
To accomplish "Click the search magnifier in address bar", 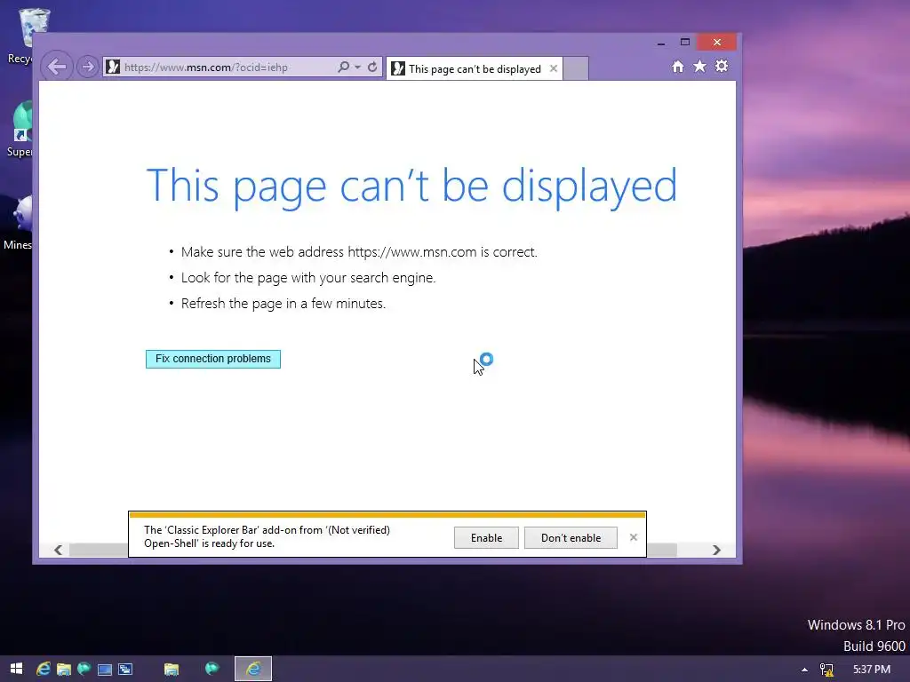I will point(344,67).
